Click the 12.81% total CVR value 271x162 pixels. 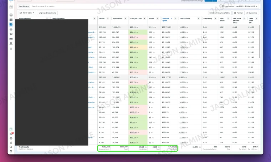tap(195, 147)
